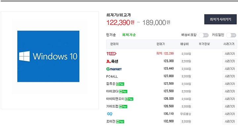The height and width of the screenshot is (126, 238).
Task: Click 사러가기 button in 컴퓨존 row
Action: 230,84
